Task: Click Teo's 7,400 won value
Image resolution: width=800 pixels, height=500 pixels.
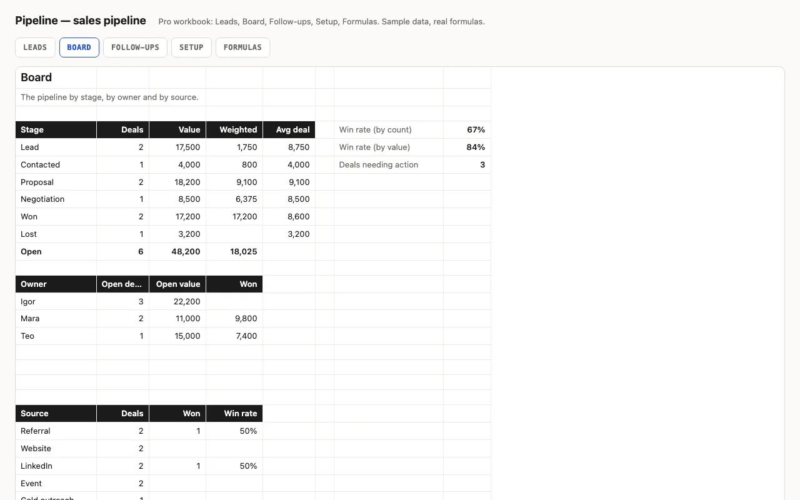Action: 234,336
